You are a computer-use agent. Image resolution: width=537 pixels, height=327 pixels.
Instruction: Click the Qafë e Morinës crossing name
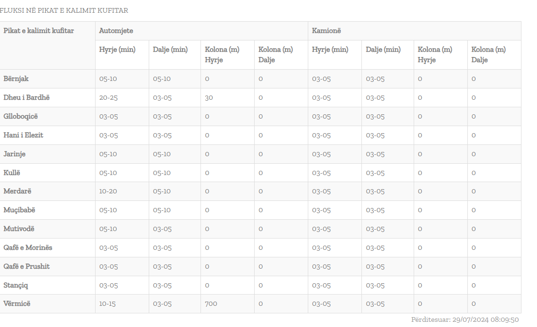(28, 247)
